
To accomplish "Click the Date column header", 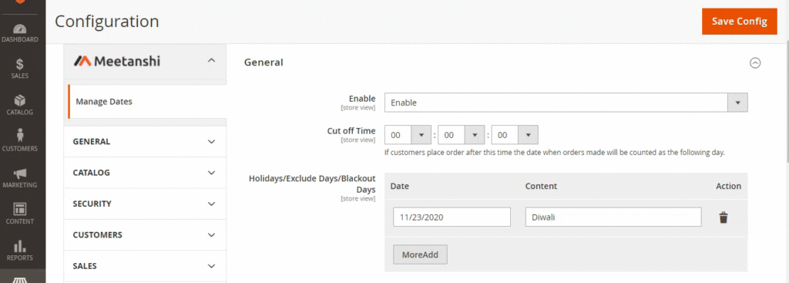I will [x=400, y=187].
